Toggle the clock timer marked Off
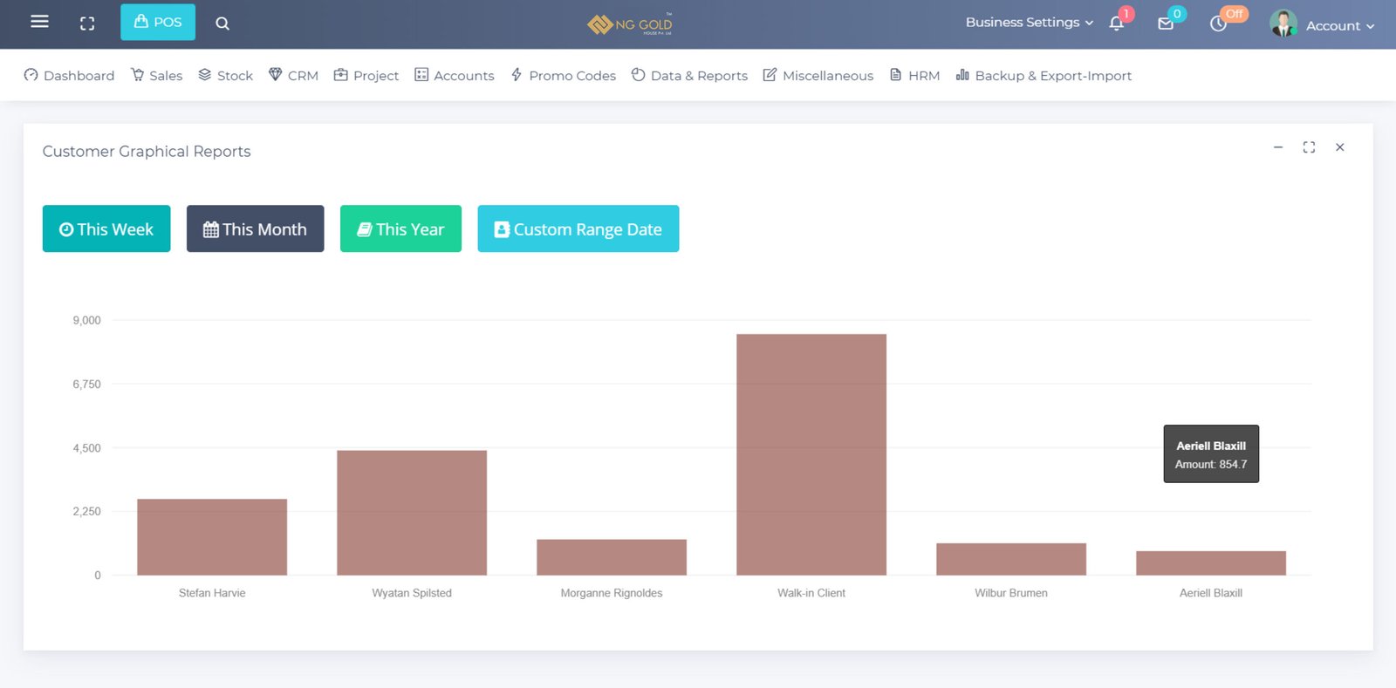The height and width of the screenshot is (688, 1396). pos(1219,24)
